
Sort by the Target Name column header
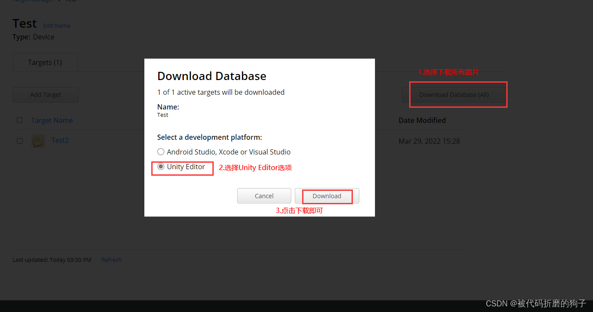52,120
